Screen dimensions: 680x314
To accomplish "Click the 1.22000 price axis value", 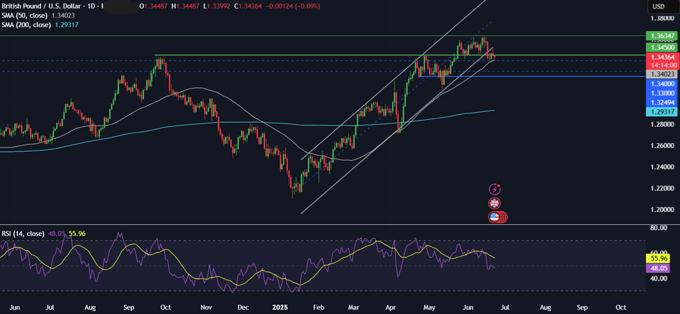I will point(662,188).
